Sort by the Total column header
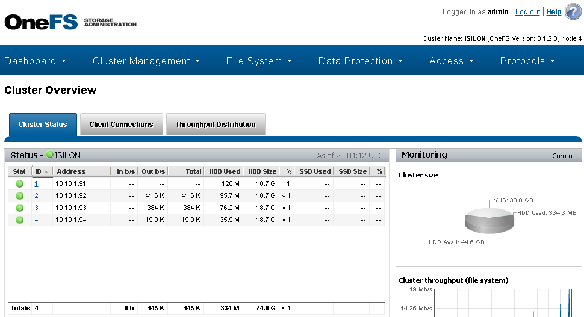Image resolution: width=584 pixels, height=317 pixels. click(x=185, y=171)
